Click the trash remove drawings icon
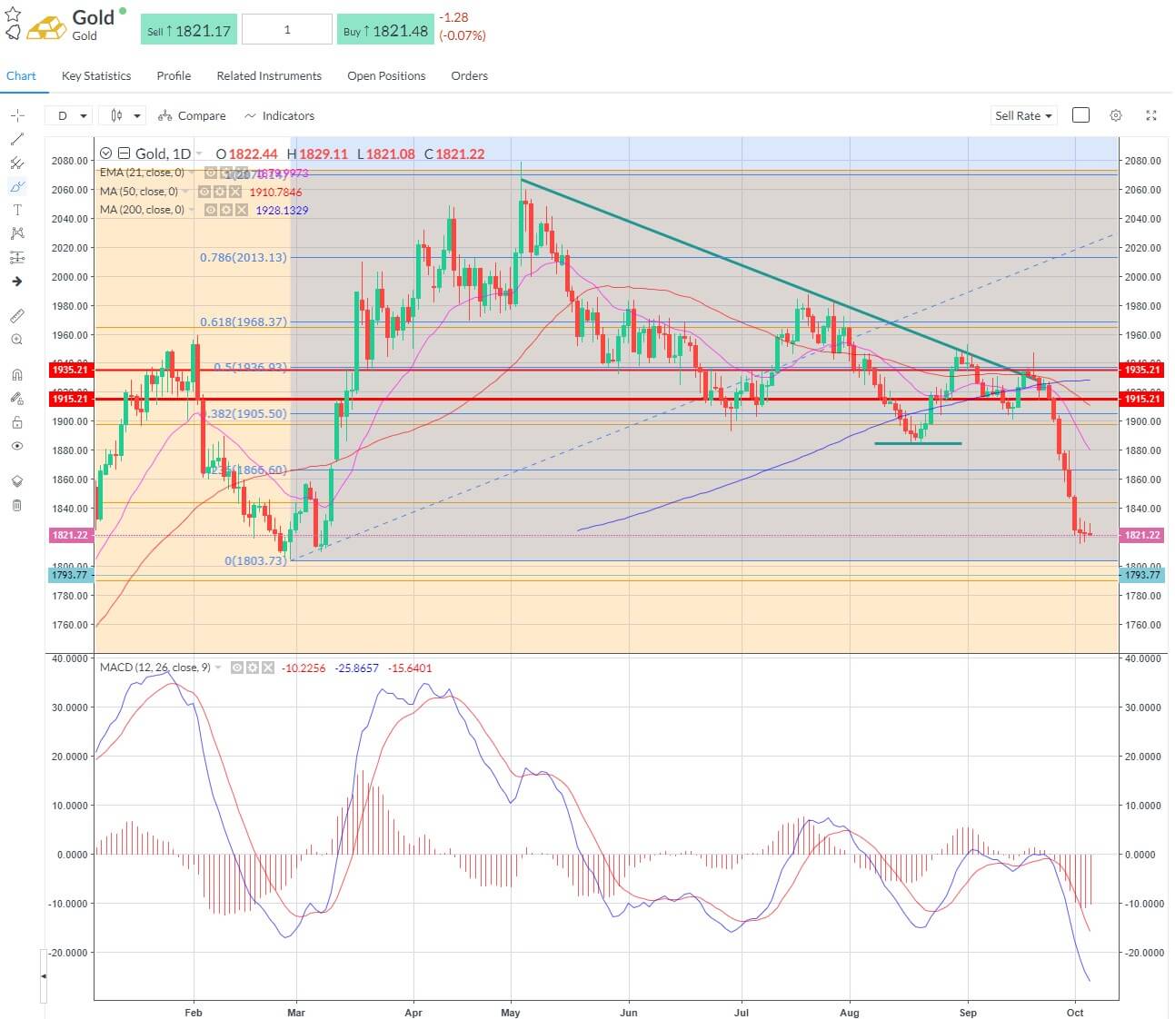Viewport: 1175px width, 1019px height. point(16,505)
